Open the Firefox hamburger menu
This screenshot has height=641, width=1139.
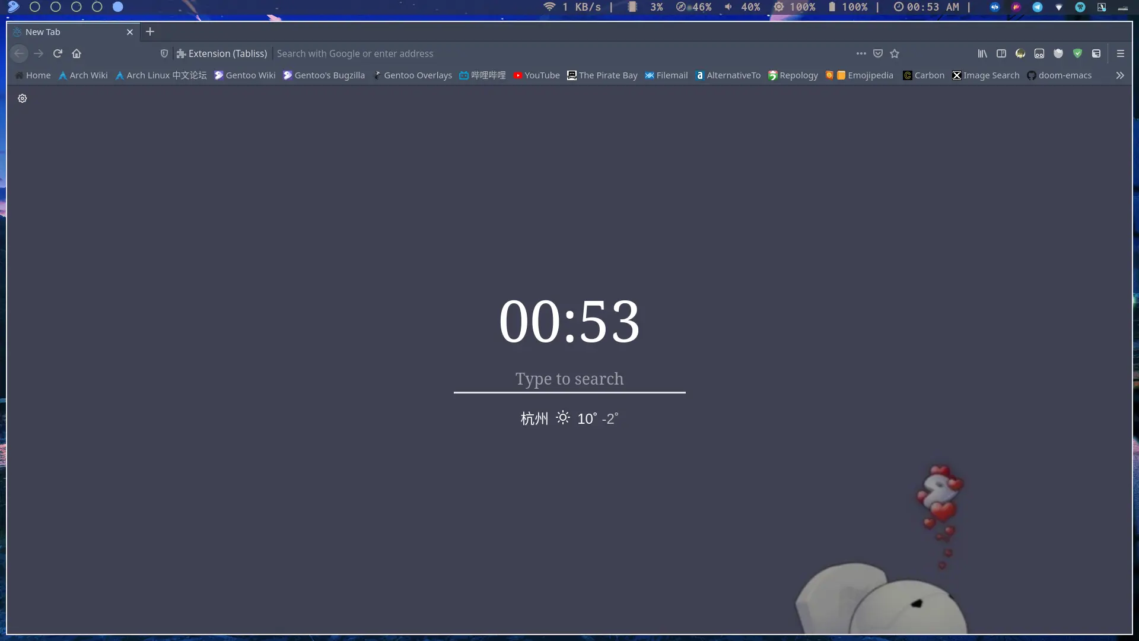[1120, 53]
